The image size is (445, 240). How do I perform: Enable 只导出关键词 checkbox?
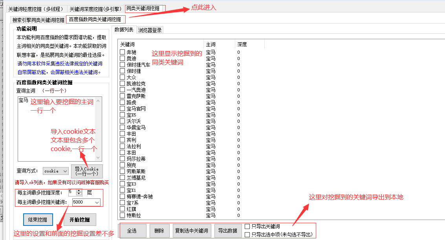pyautogui.click(x=247, y=226)
